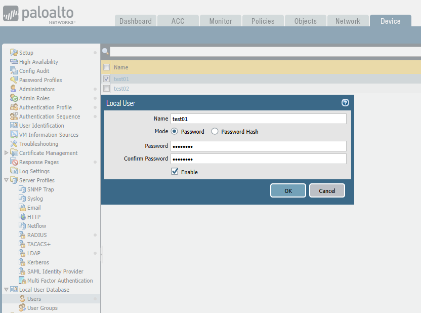Sort by the Name column header

click(121, 67)
